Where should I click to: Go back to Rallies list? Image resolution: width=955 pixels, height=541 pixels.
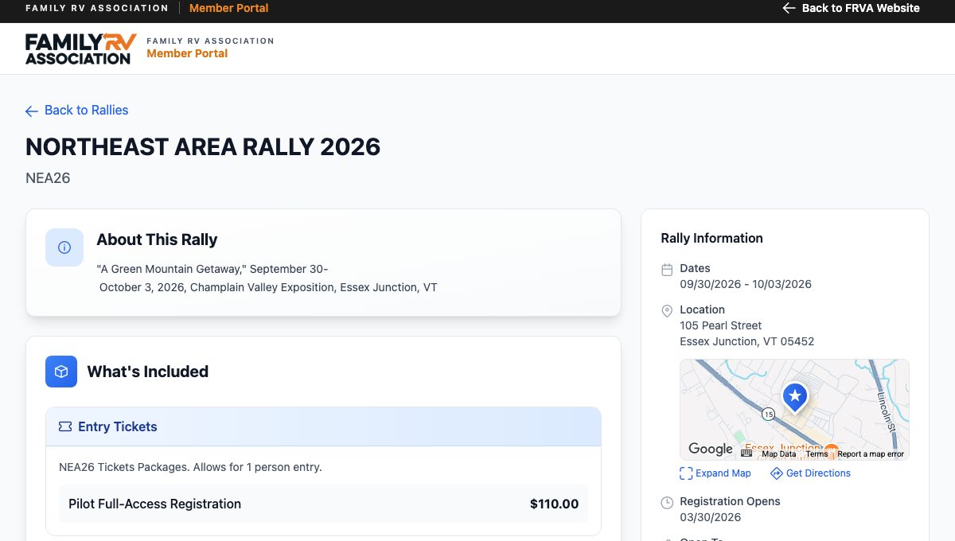click(x=77, y=111)
